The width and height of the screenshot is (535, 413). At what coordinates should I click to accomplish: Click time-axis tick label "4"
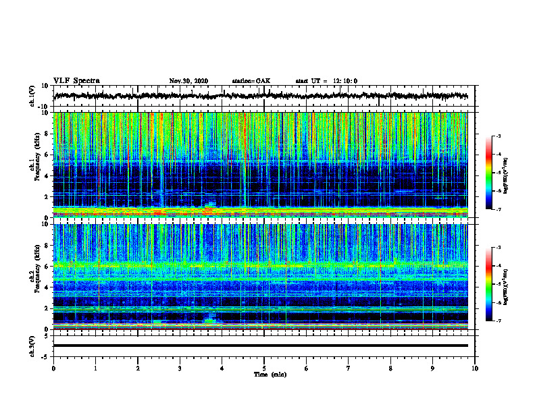click(x=222, y=368)
